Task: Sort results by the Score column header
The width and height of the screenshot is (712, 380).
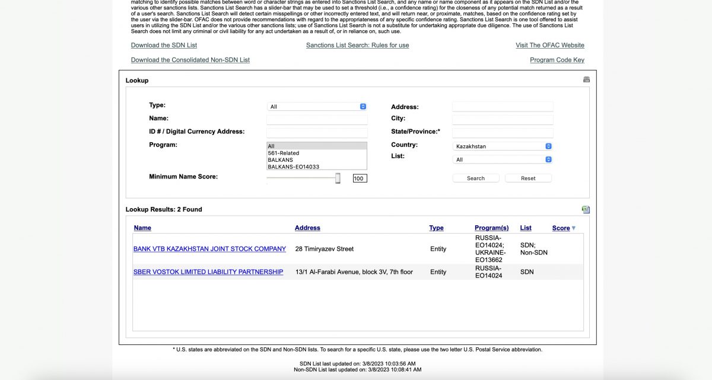Action: (x=561, y=228)
